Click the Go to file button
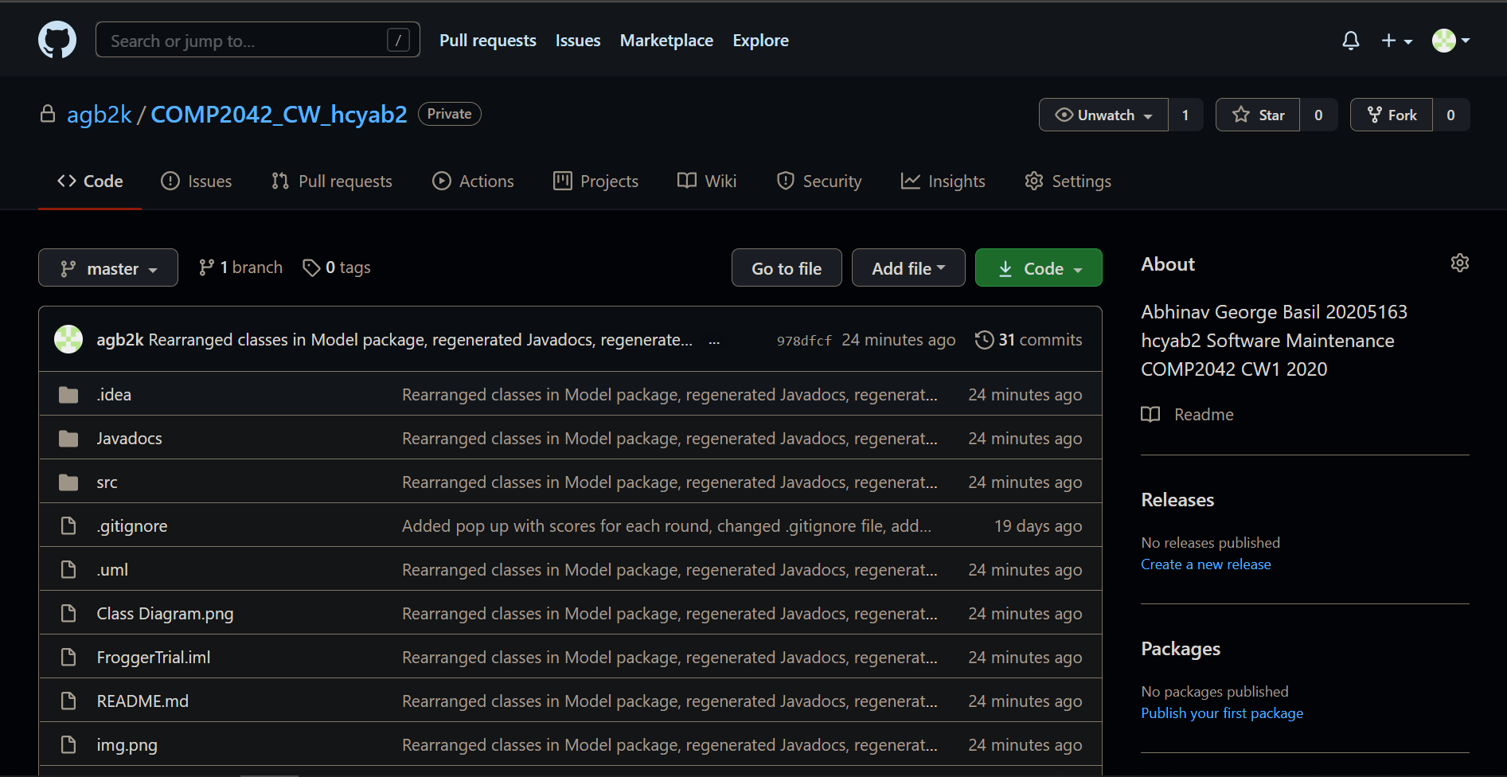This screenshot has width=1507, height=777. click(x=787, y=268)
